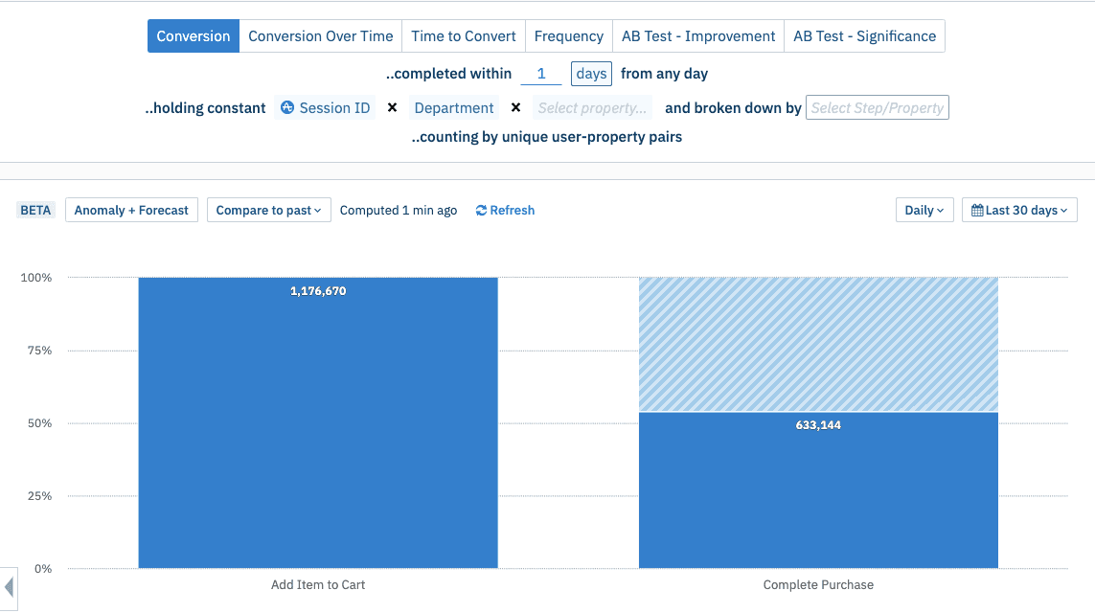Click the conversion window days input field
Screen dimensions: 1095x613
click(541, 73)
